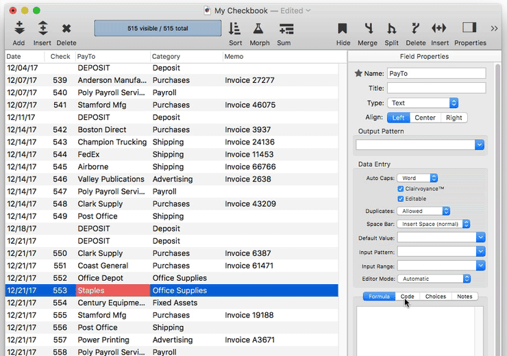
Task: Click the Split field icon
Action: point(391,29)
